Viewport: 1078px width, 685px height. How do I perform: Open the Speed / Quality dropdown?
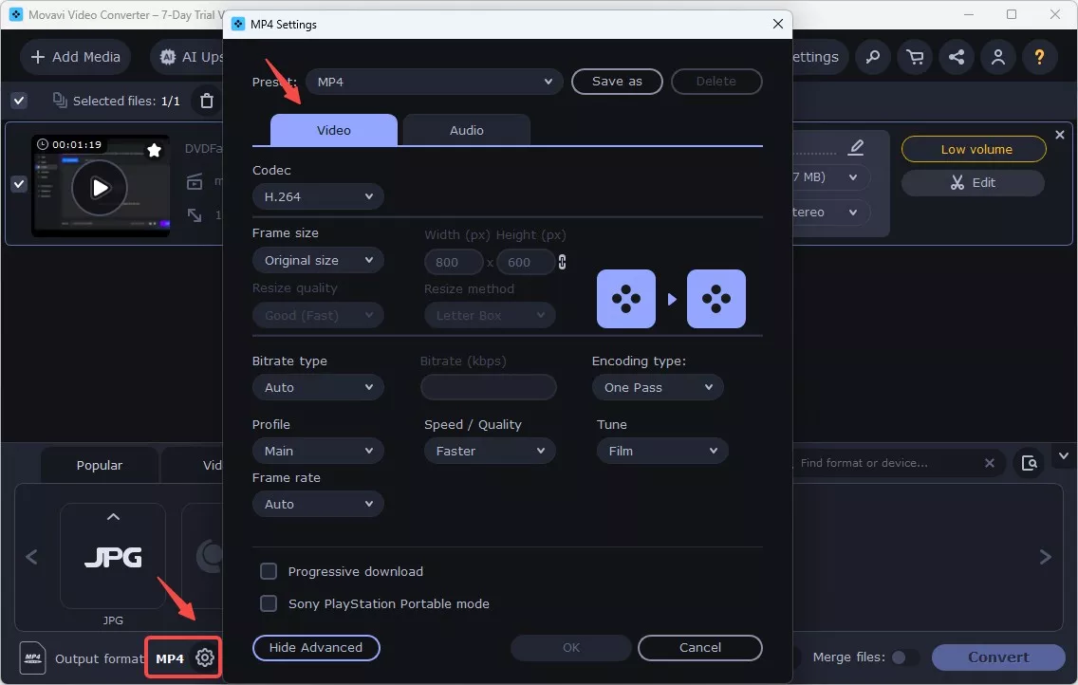(x=490, y=451)
